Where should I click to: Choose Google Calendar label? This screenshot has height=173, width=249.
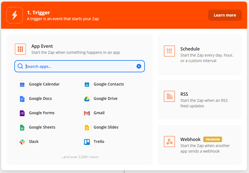(44, 84)
